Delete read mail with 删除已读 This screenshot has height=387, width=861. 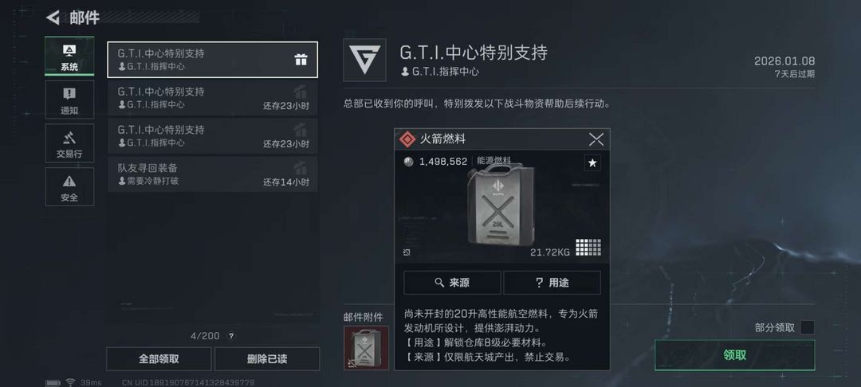click(267, 359)
